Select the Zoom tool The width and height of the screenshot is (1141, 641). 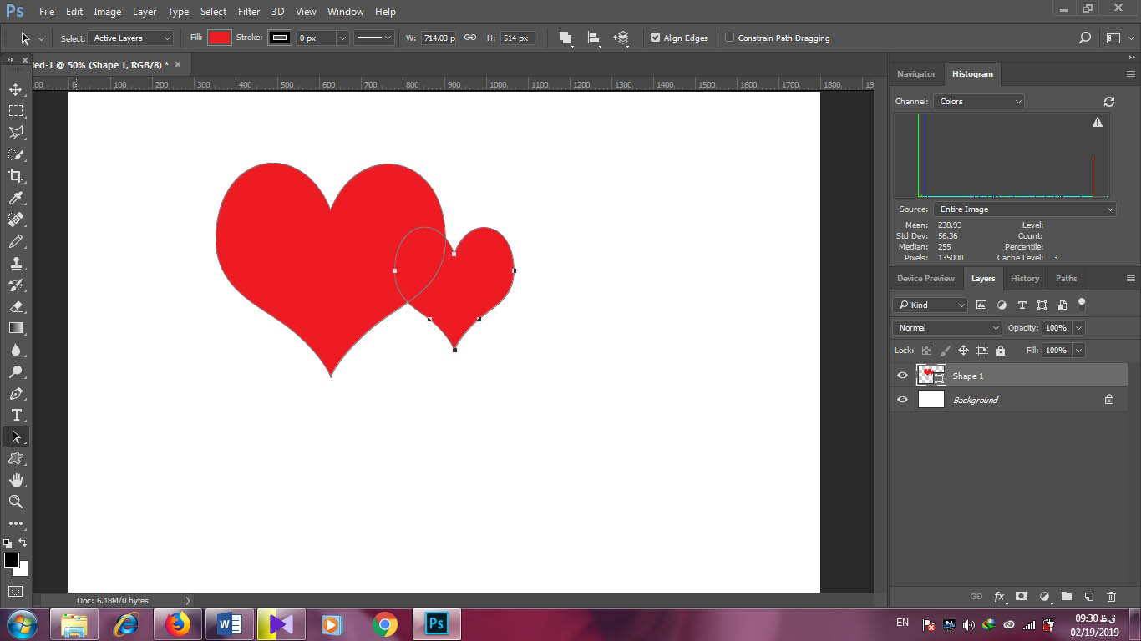pyautogui.click(x=15, y=502)
